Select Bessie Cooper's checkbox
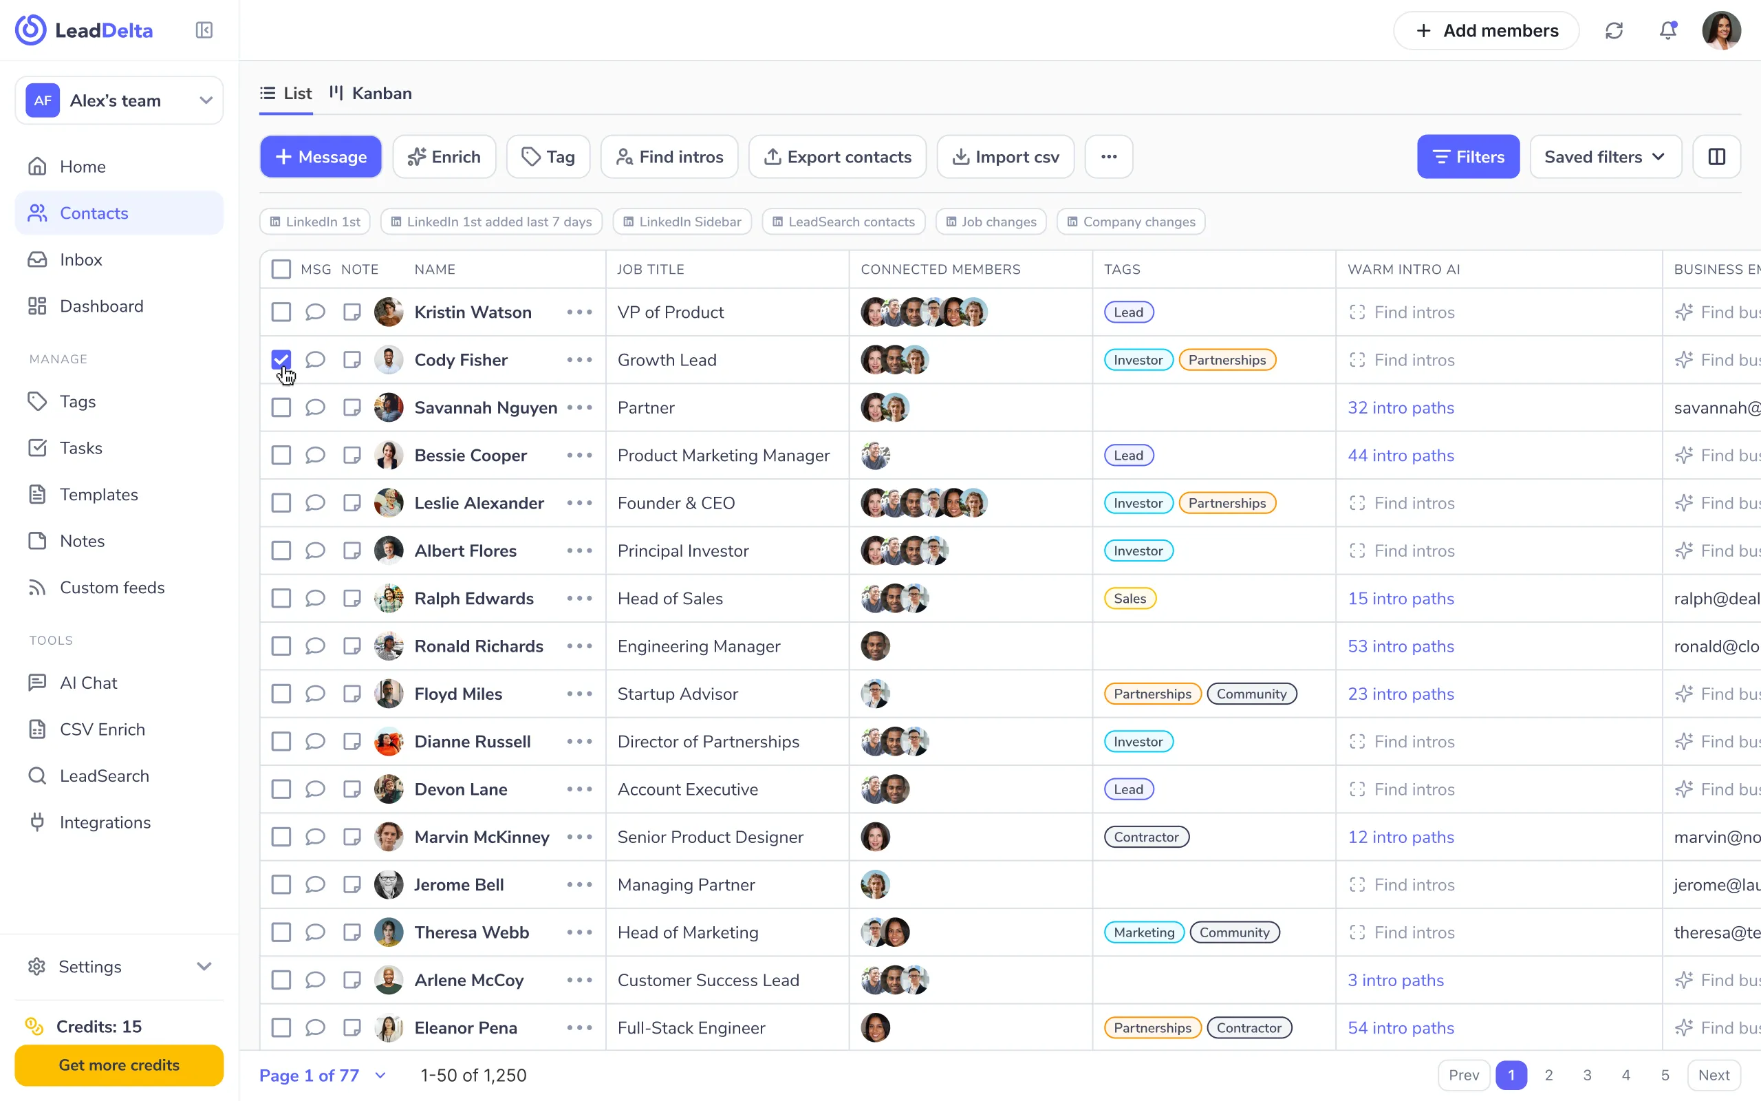Screen dimensions: 1761x1101 (281, 456)
